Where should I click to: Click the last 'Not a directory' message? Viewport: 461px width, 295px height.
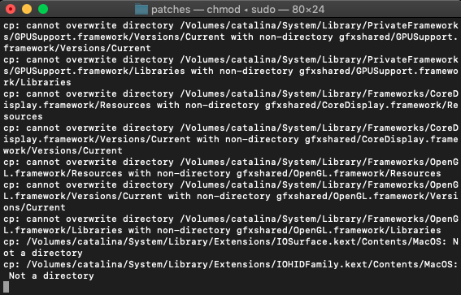click(x=51, y=275)
